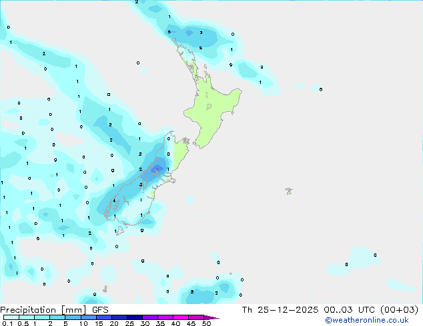
Task: Click the 20–25 mm dark blue swatch
Action: tap(119, 317)
